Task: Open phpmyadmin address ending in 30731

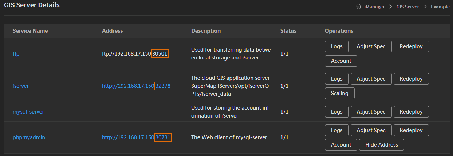Action: tap(137, 137)
